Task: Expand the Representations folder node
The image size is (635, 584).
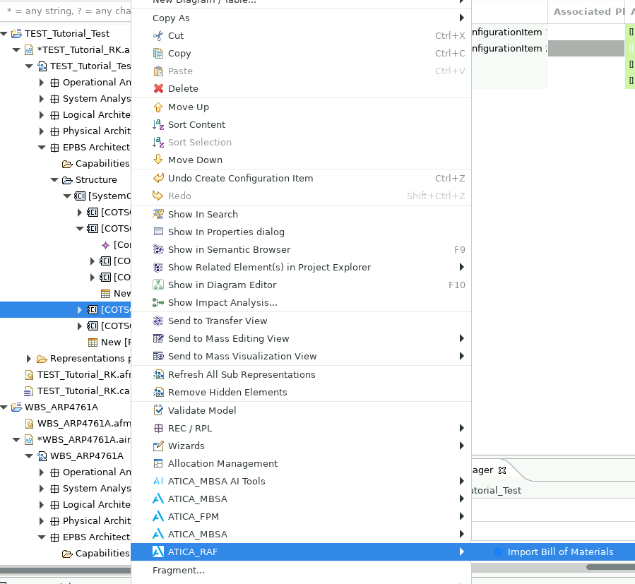Action: pyautogui.click(x=29, y=359)
